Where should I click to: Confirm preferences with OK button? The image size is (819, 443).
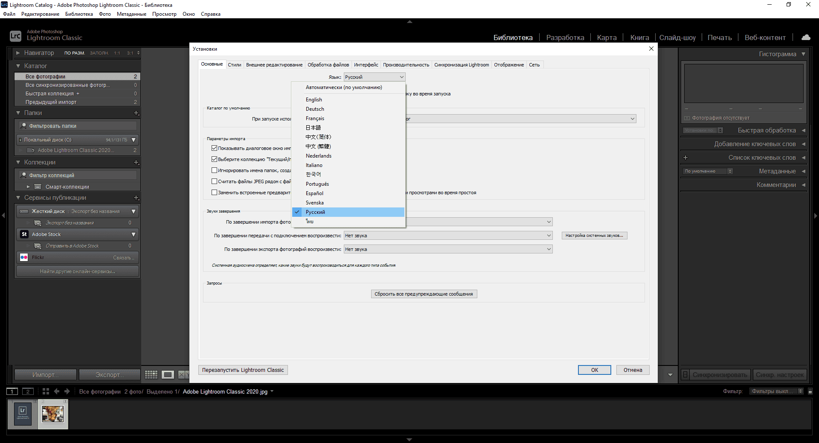pyautogui.click(x=595, y=370)
